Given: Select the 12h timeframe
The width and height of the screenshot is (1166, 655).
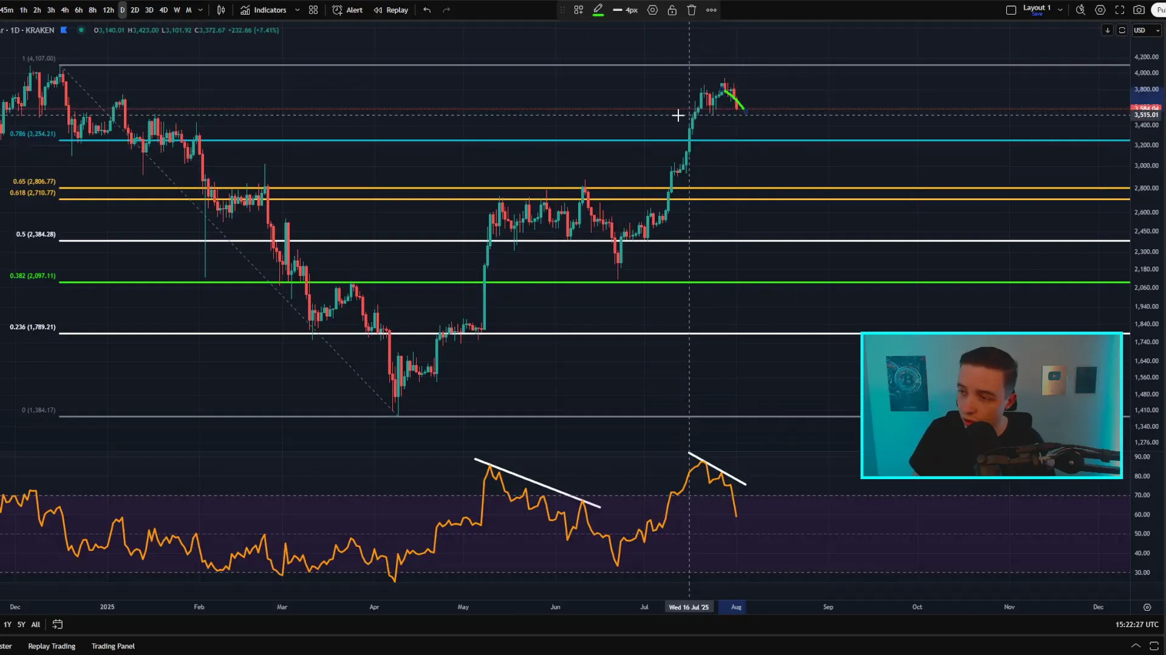Looking at the screenshot, I should [108, 10].
